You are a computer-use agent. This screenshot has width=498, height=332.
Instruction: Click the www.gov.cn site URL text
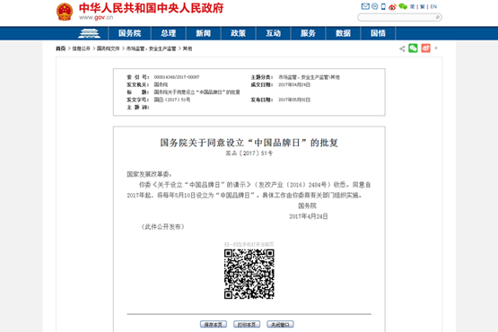pos(96,17)
